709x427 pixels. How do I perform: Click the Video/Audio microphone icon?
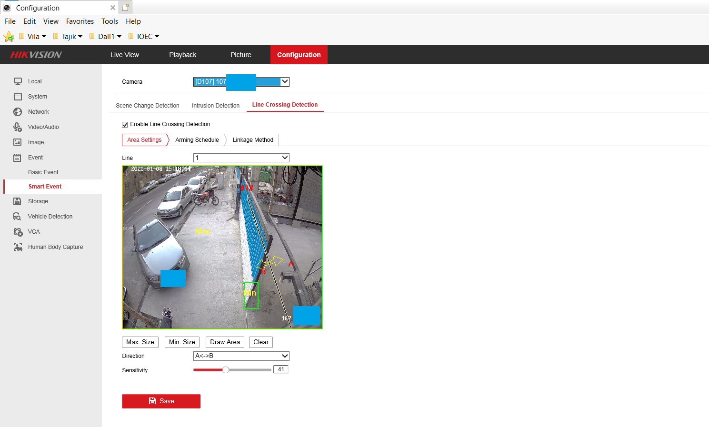(18, 127)
